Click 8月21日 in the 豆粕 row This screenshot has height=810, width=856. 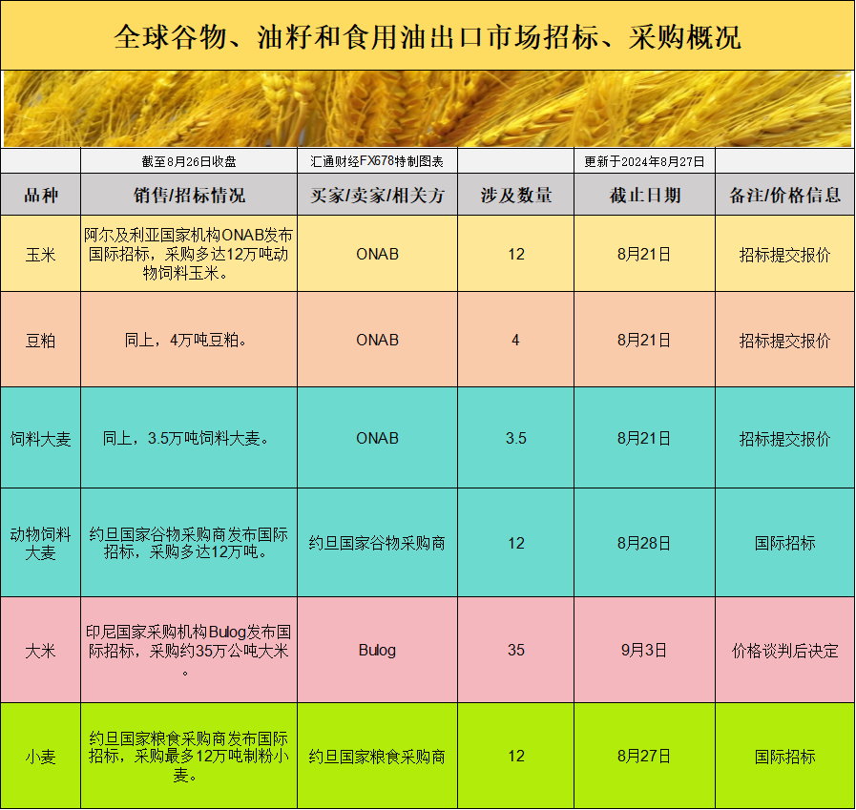(644, 340)
